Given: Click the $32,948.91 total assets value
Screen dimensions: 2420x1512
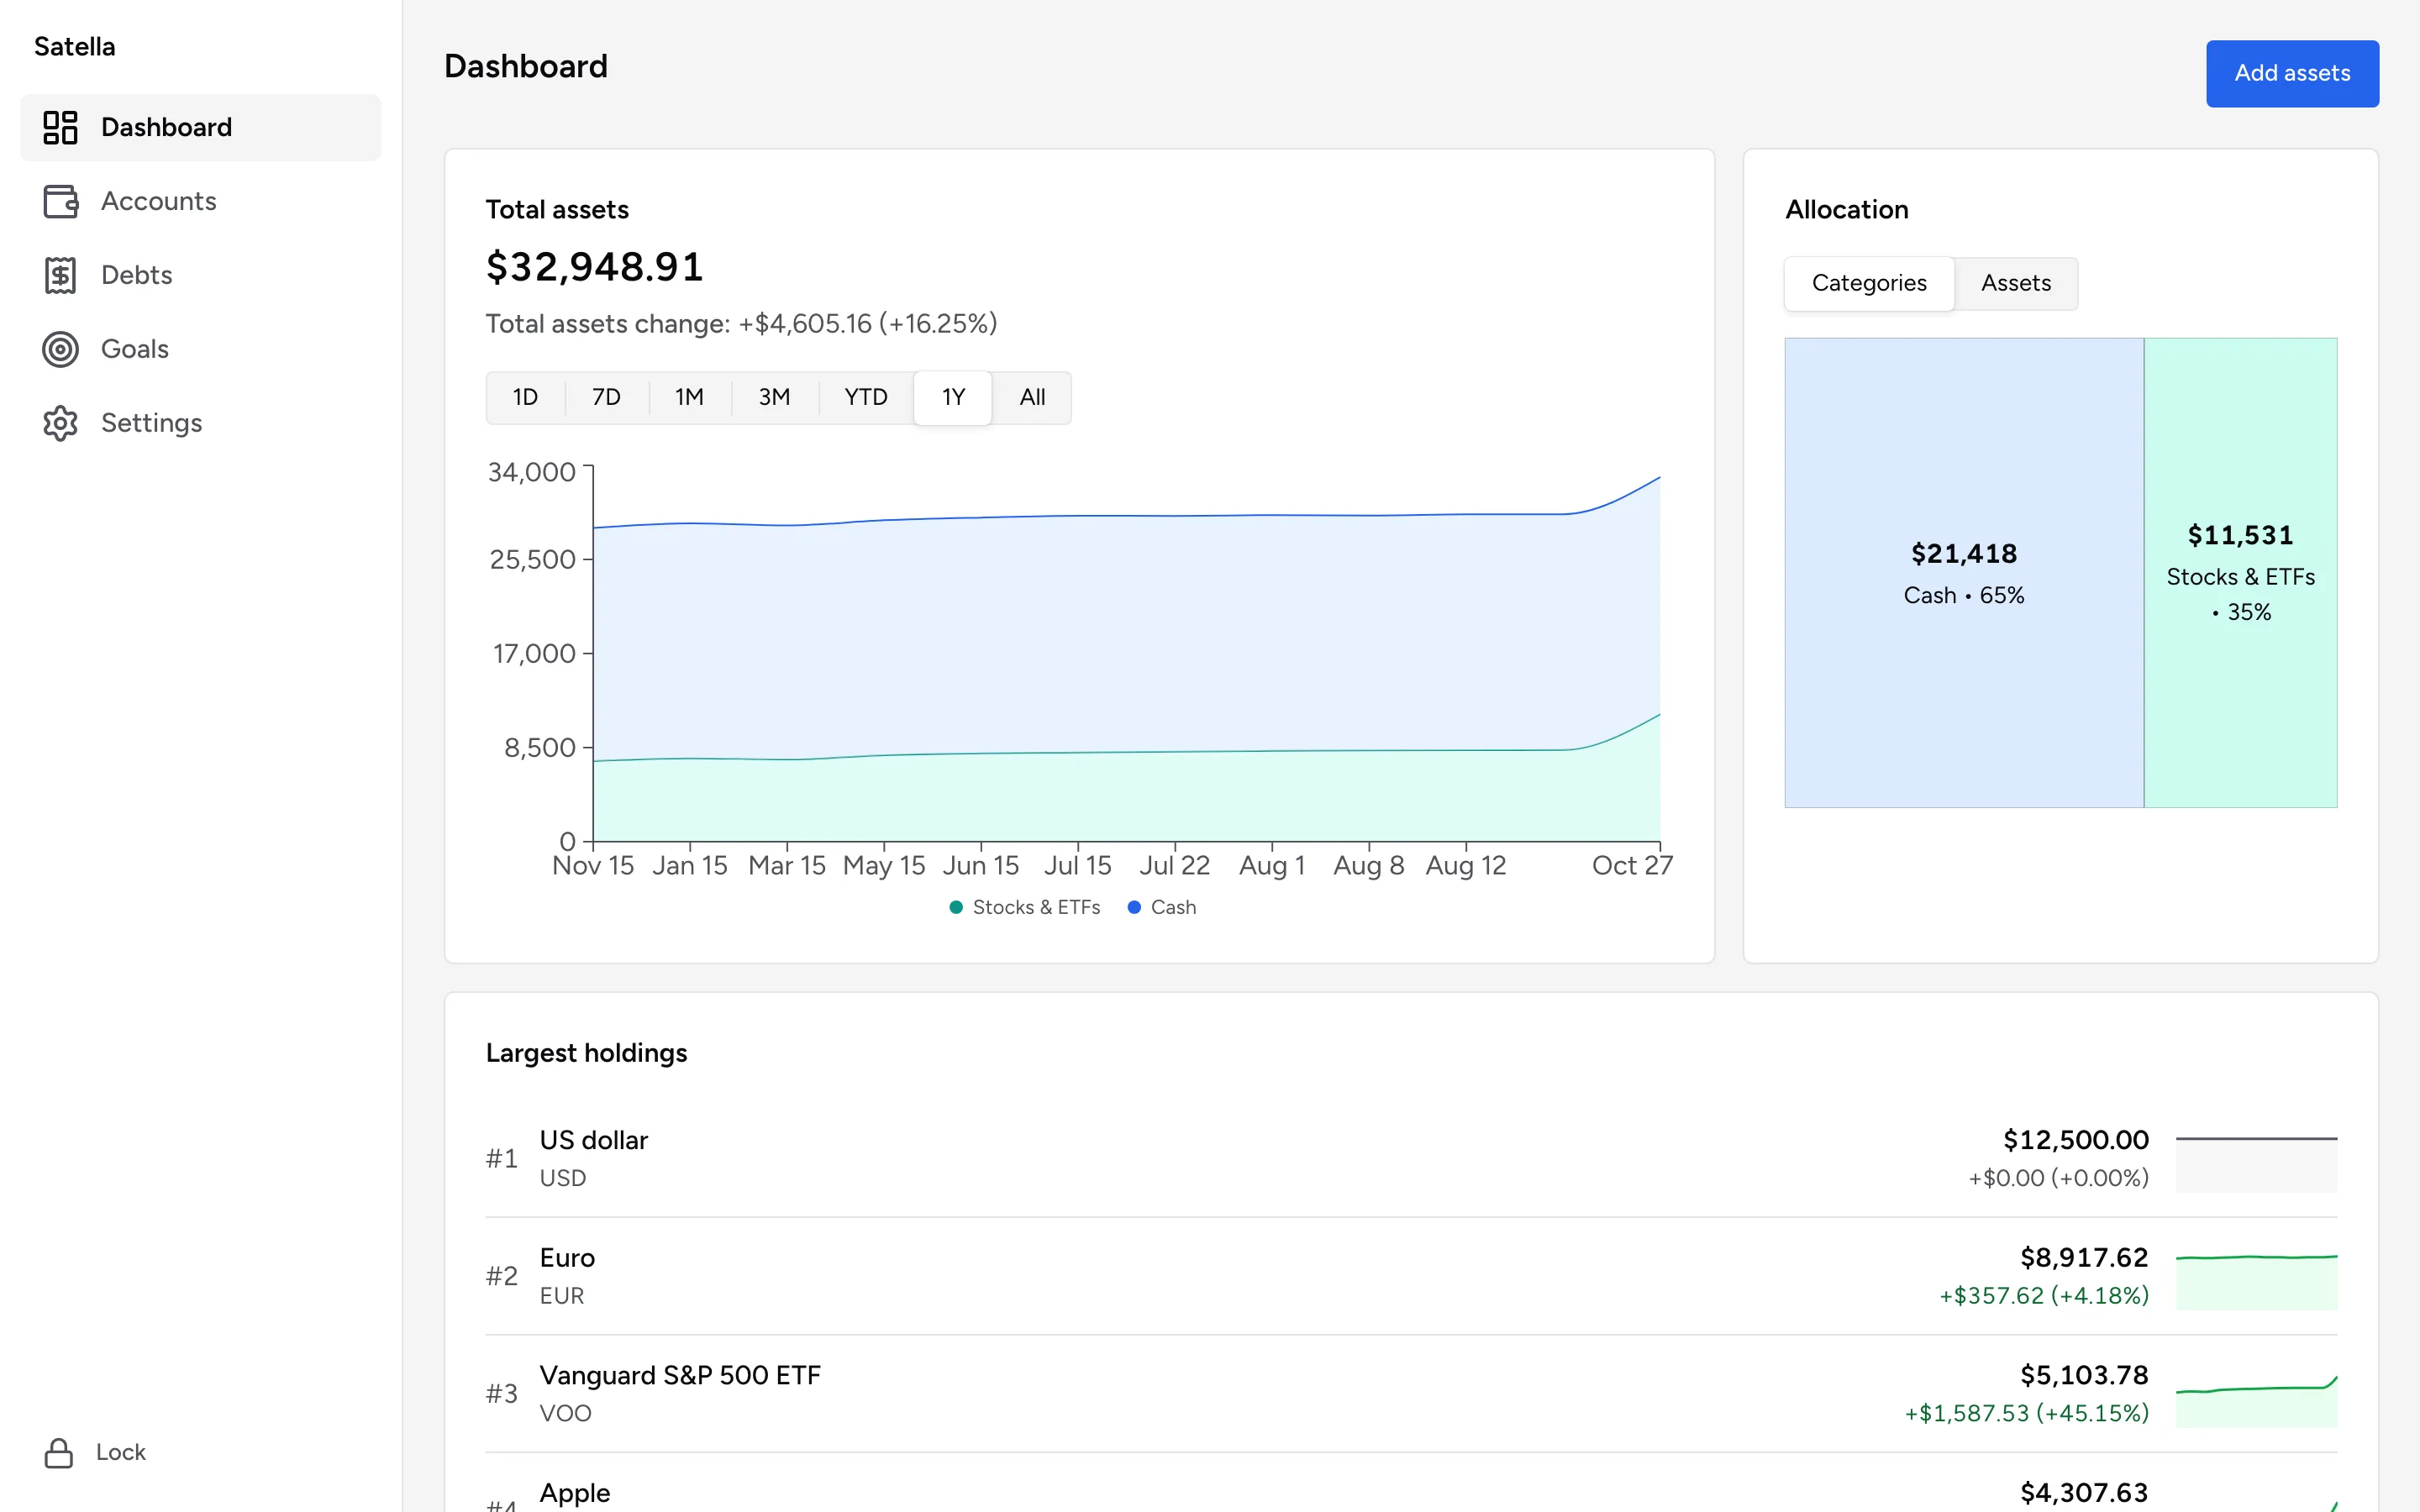Looking at the screenshot, I should (x=595, y=267).
